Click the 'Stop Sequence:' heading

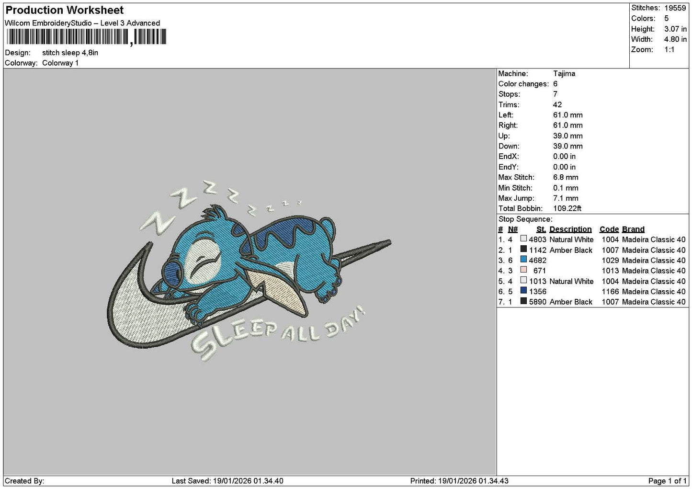(525, 219)
